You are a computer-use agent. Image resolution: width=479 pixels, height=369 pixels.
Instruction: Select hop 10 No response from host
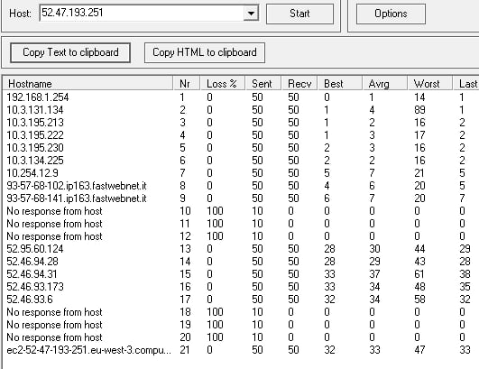click(241, 211)
